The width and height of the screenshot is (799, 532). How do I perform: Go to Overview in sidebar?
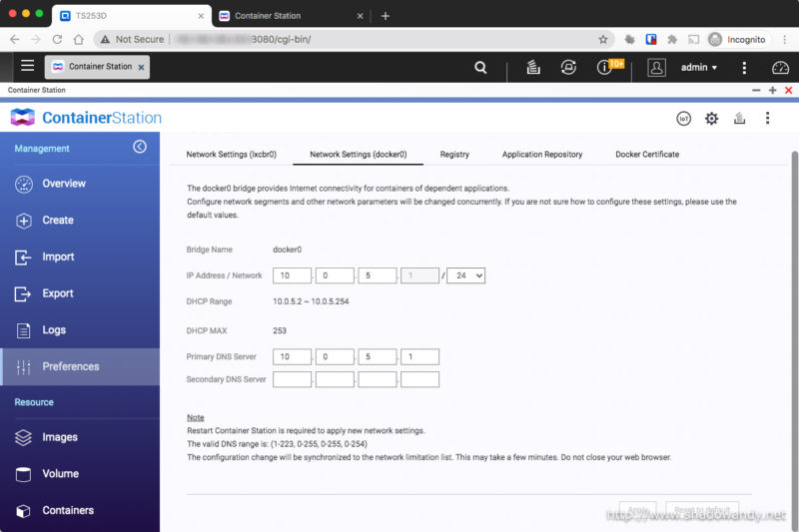[64, 184]
